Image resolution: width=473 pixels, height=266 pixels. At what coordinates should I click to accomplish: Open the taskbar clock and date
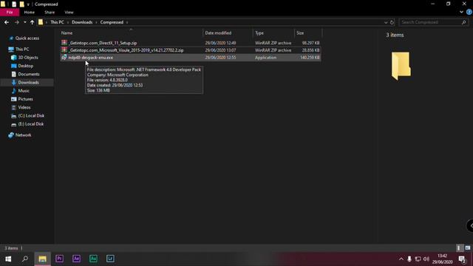pyautogui.click(x=442, y=259)
